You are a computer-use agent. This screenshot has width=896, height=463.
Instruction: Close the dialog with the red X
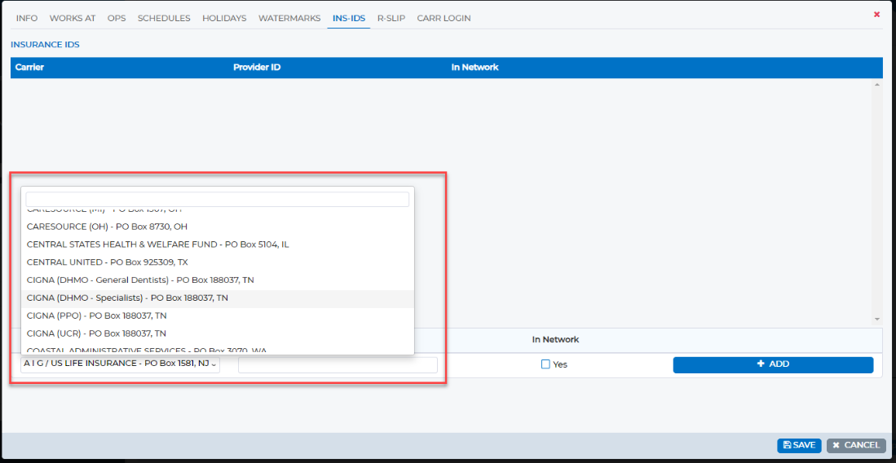coord(876,15)
